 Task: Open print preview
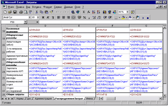pos(26,12)
